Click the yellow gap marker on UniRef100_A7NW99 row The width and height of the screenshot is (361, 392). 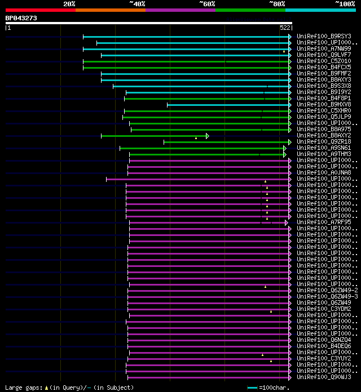(x=284, y=51)
